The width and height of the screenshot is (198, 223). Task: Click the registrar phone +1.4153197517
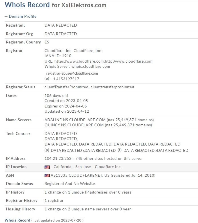65,79
